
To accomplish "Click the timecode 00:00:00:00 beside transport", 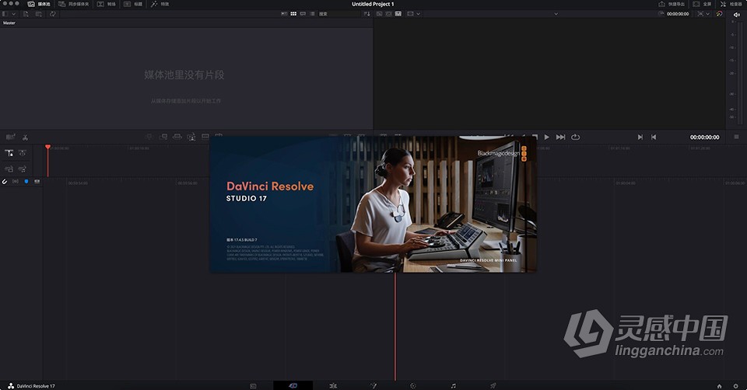I will [x=705, y=137].
